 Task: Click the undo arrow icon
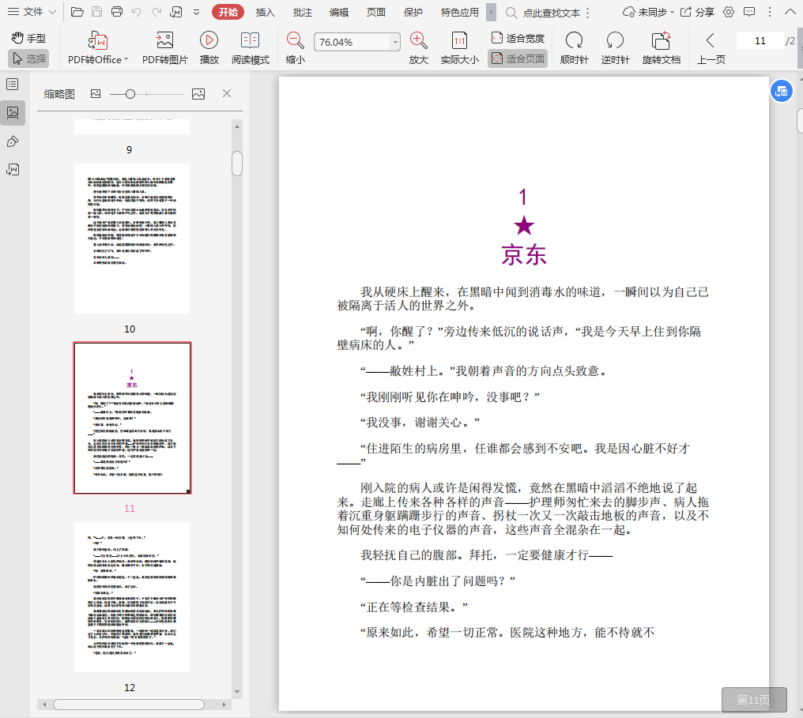pyautogui.click(x=136, y=12)
